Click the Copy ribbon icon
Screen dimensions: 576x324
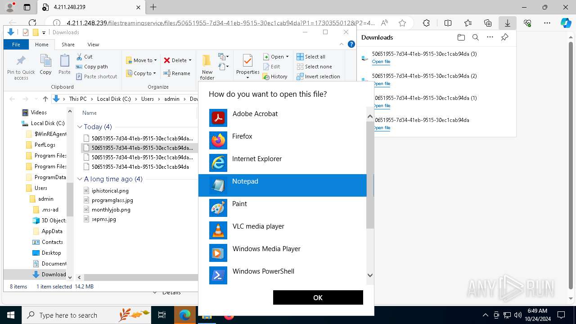coord(45,65)
